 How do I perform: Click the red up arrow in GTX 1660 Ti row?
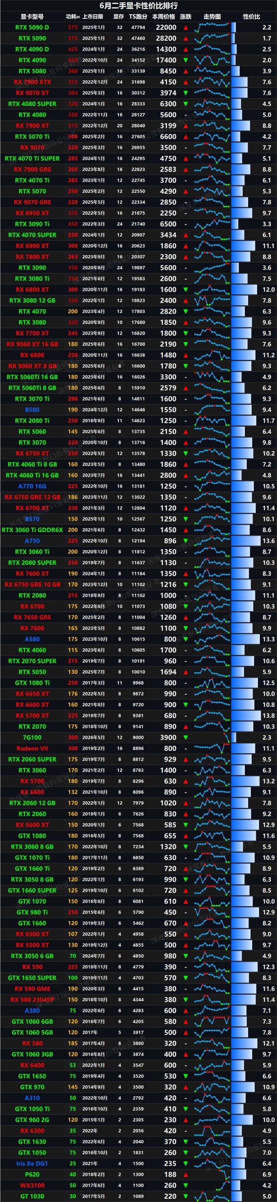[186, 868]
